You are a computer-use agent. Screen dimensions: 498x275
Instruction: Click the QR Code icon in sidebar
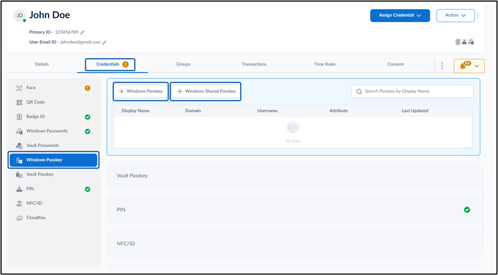tap(19, 102)
